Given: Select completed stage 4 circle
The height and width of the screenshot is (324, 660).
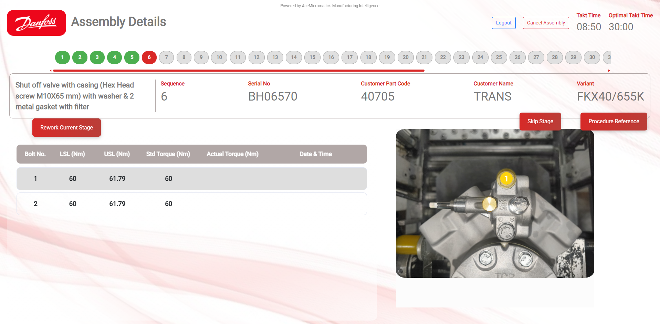Looking at the screenshot, I should click(x=115, y=58).
